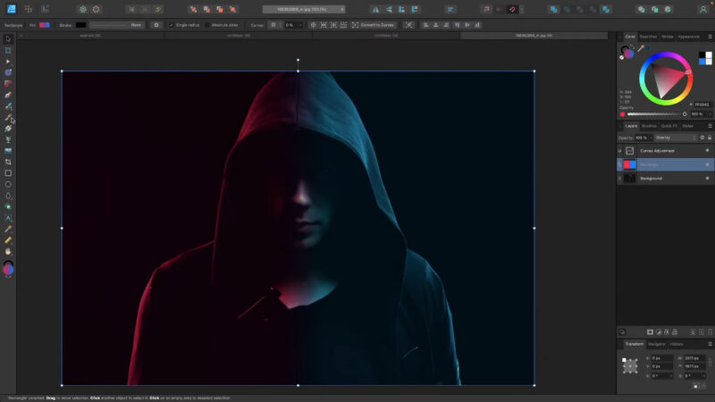Switch to Pixel Persona icon

click(29, 9)
